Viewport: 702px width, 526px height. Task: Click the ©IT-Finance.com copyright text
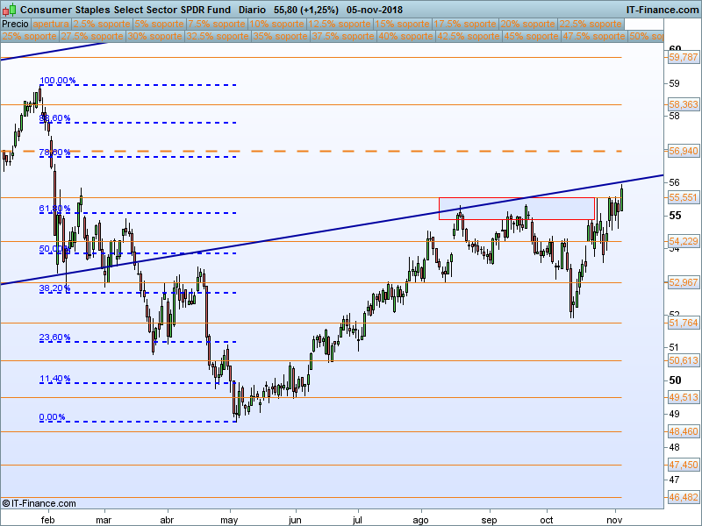[39, 503]
